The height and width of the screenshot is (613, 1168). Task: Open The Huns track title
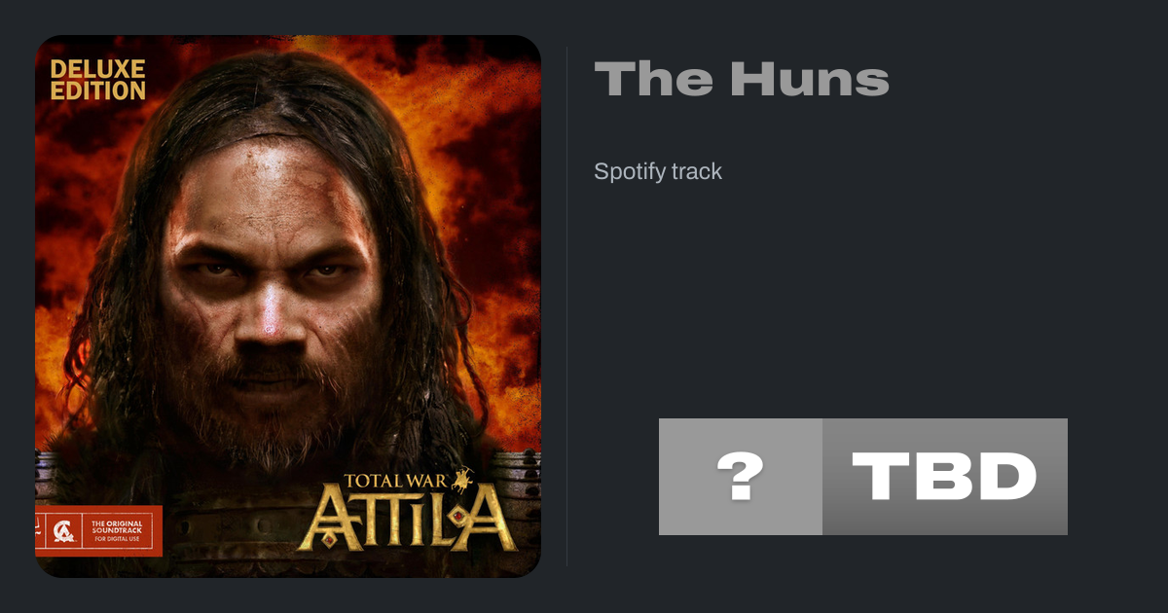pyautogui.click(x=742, y=79)
